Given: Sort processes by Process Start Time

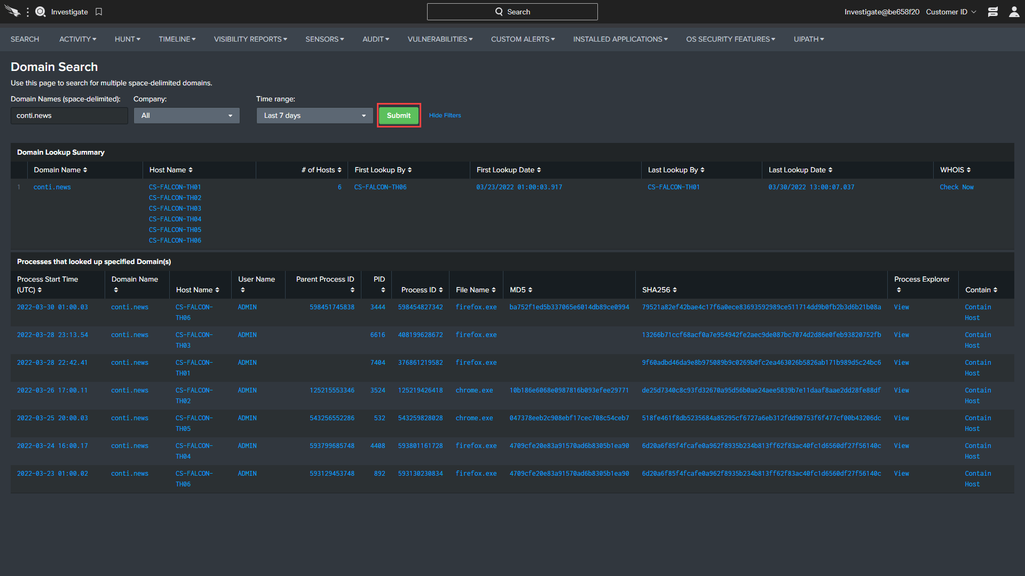Looking at the screenshot, I should [48, 284].
